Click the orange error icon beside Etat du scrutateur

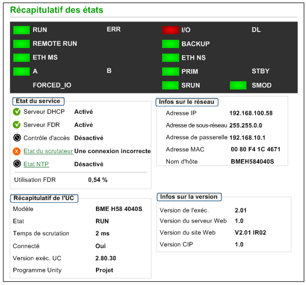coord(17,151)
